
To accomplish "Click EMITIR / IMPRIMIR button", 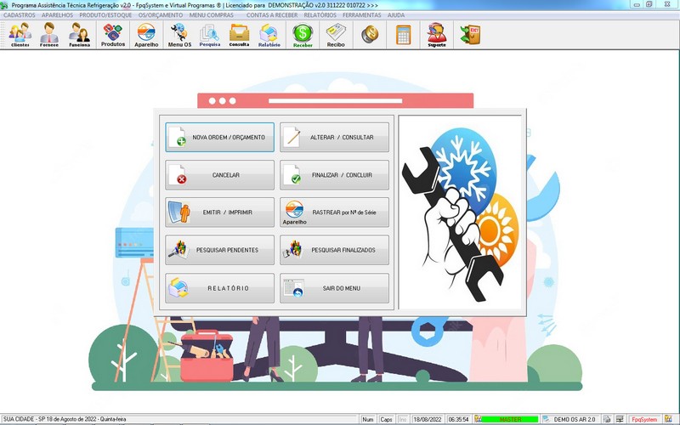I will pyautogui.click(x=219, y=212).
